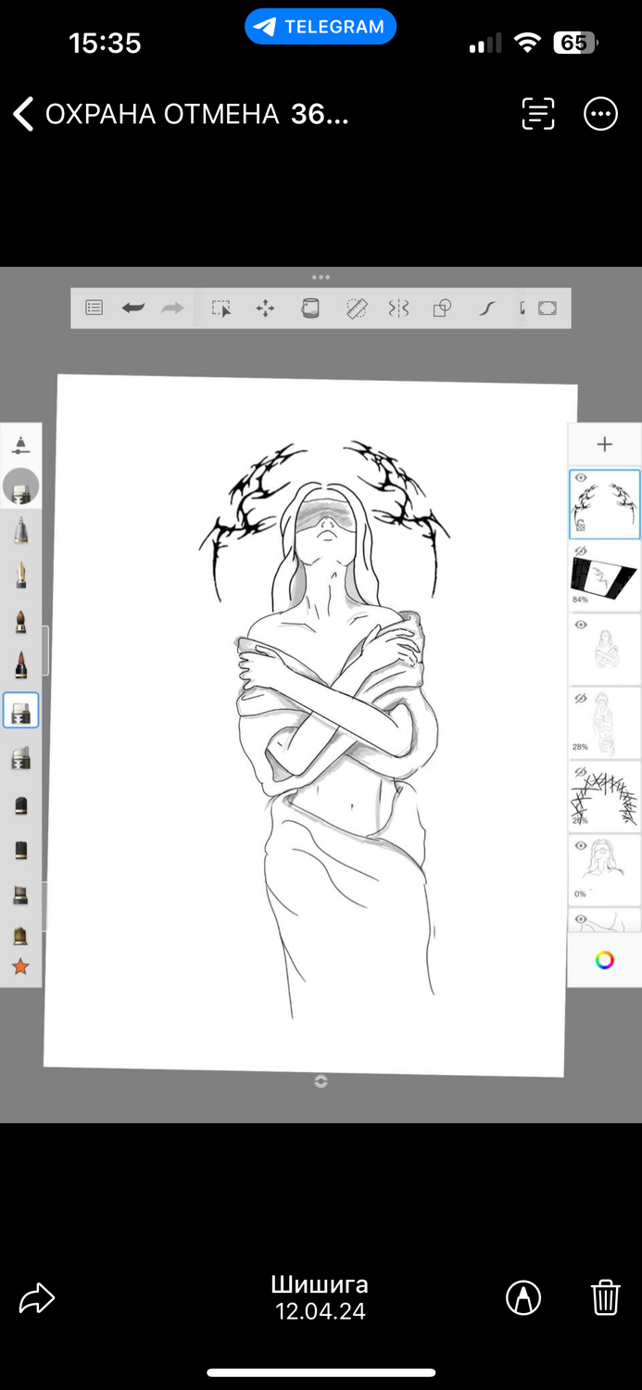The width and height of the screenshot is (642, 1390).
Task: Toggle eye on bottom cut-off layer
Action: coord(581,919)
